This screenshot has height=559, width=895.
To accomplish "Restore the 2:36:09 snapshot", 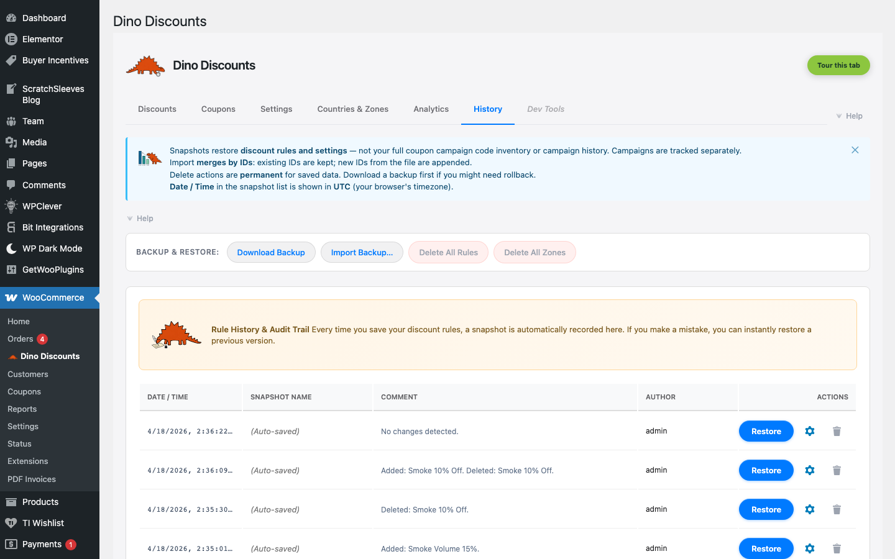I will click(x=766, y=470).
